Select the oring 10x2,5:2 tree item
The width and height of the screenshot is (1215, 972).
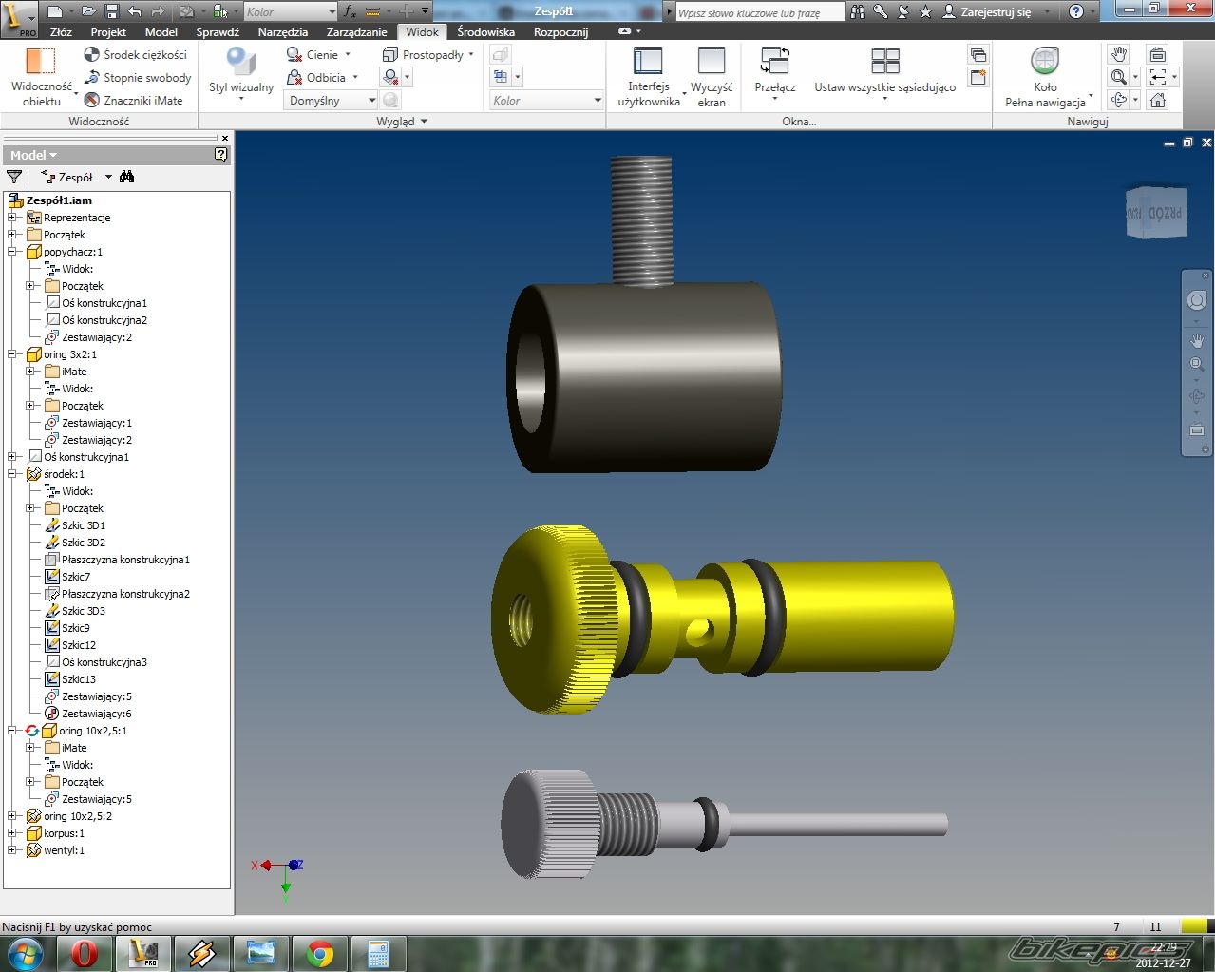(x=78, y=816)
